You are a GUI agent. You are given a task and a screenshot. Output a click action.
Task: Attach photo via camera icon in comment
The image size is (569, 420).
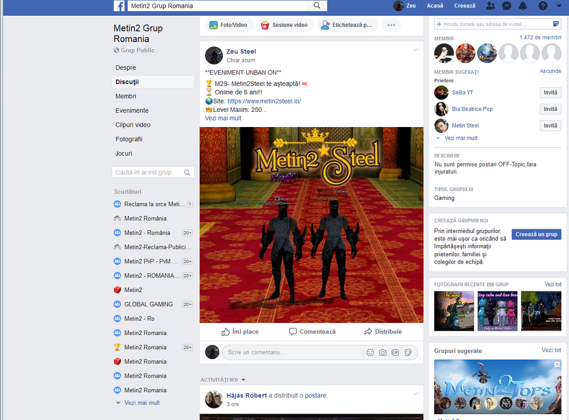[382, 353]
